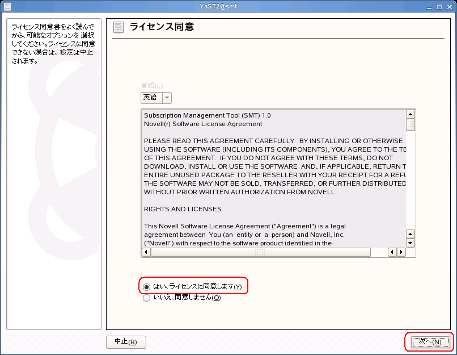Viewport: 457px width, 355px height.
Task: Close the YaST2 window
Action: click(x=448, y=7)
